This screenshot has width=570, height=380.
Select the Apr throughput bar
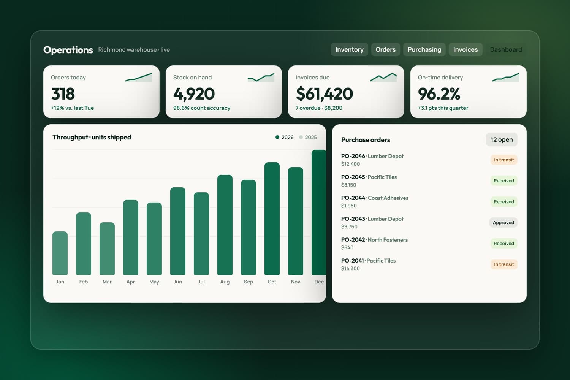coord(131,237)
